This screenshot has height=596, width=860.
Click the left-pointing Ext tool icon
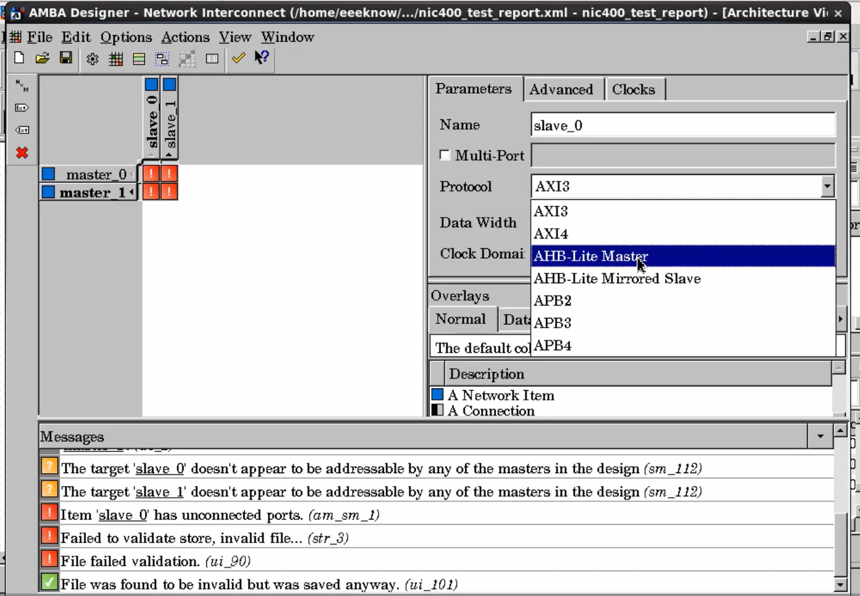(x=22, y=129)
